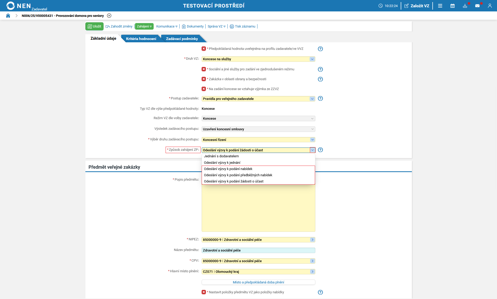Screen dimensions: 497x299
Task: Click the session clock showing 10:22:24
Action: pyautogui.click(x=388, y=6)
